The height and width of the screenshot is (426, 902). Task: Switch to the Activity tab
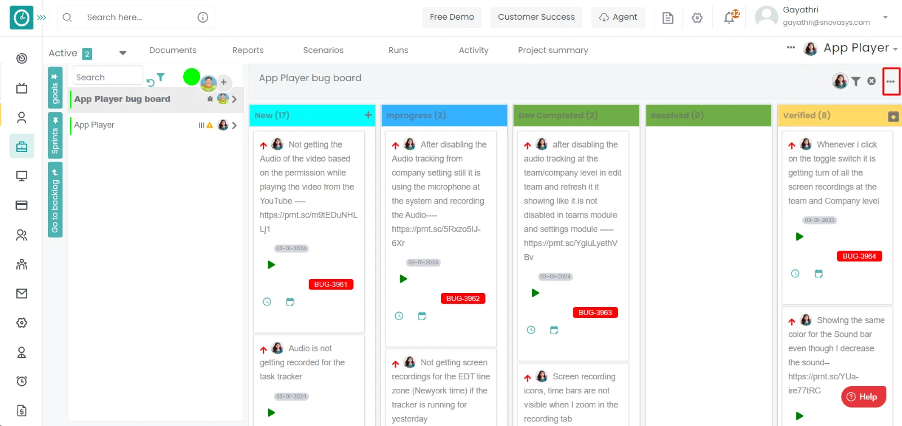point(474,50)
